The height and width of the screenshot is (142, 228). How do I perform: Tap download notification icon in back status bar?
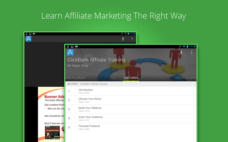27,34
